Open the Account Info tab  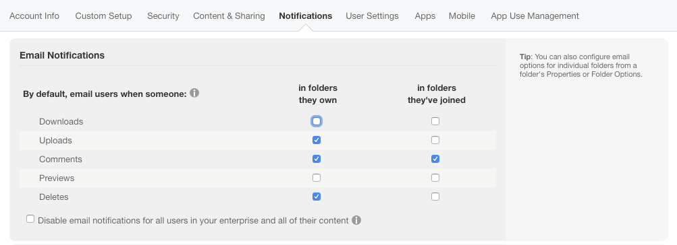coord(34,16)
